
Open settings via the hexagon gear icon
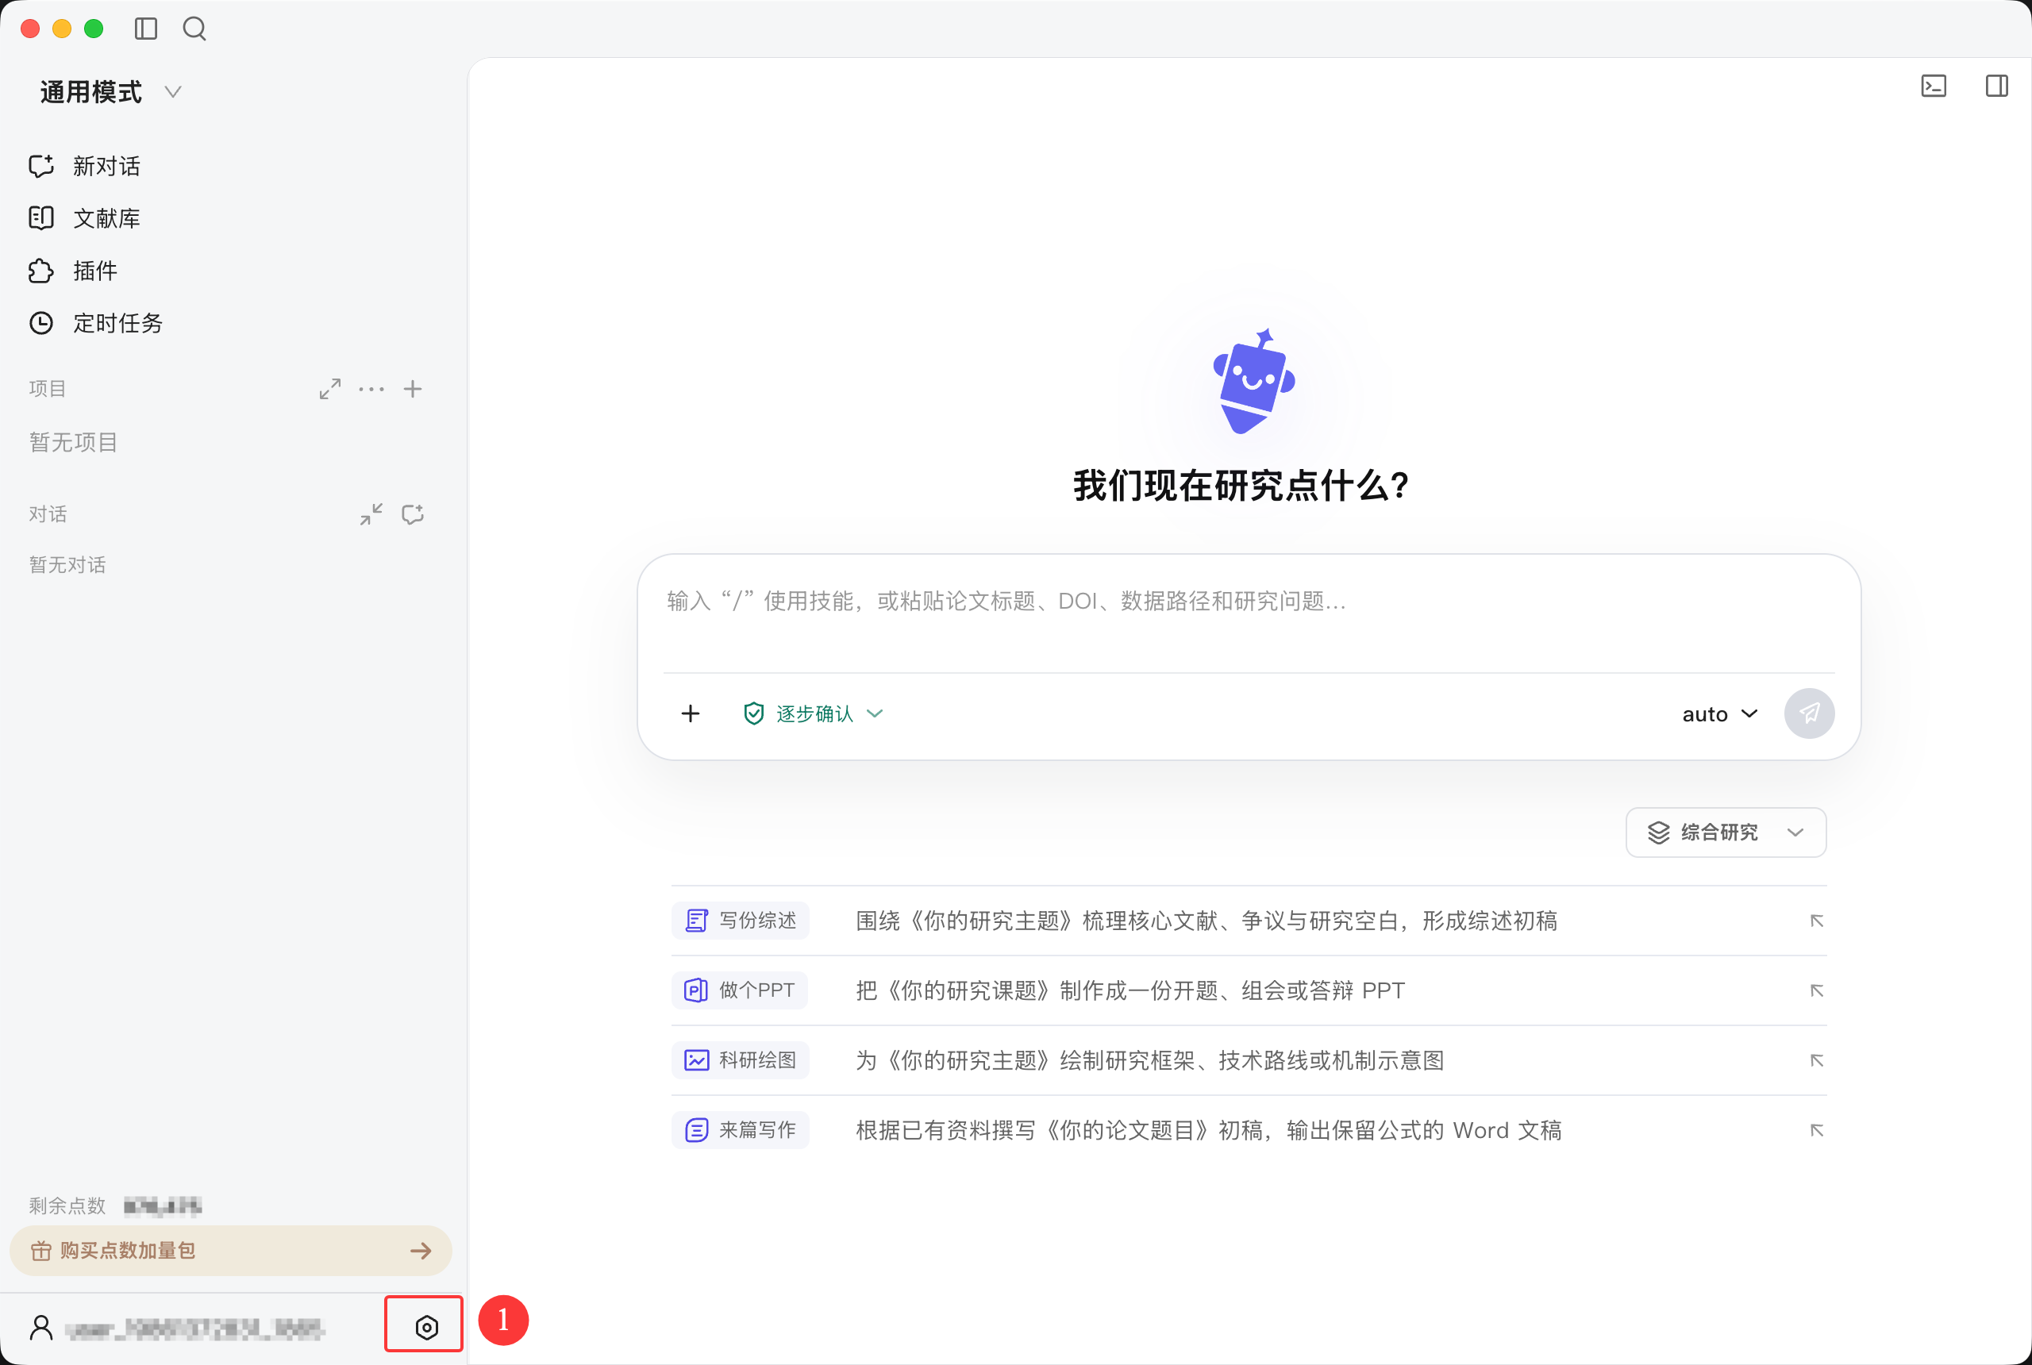point(426,1328)
